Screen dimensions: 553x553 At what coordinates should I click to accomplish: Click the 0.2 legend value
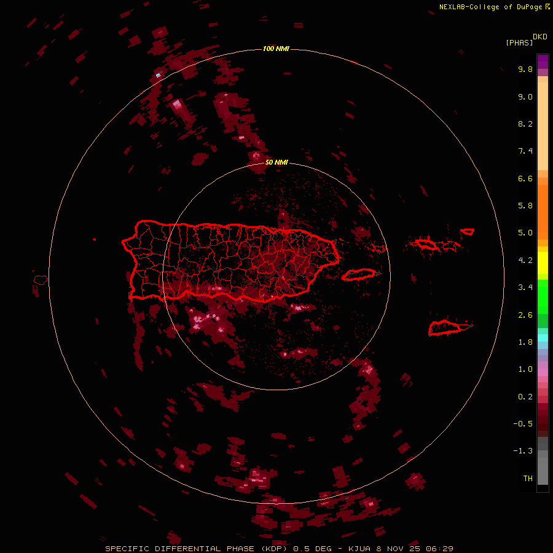pyautogui.click(x=525, y=397)
